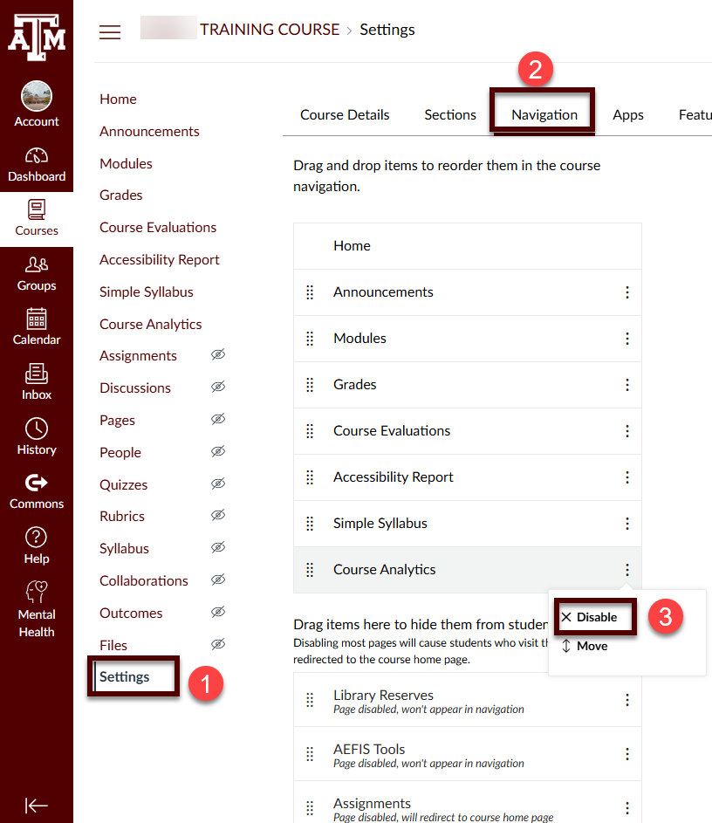
Task: Click the drag handle for Grades row
Action: coord(310,385)
